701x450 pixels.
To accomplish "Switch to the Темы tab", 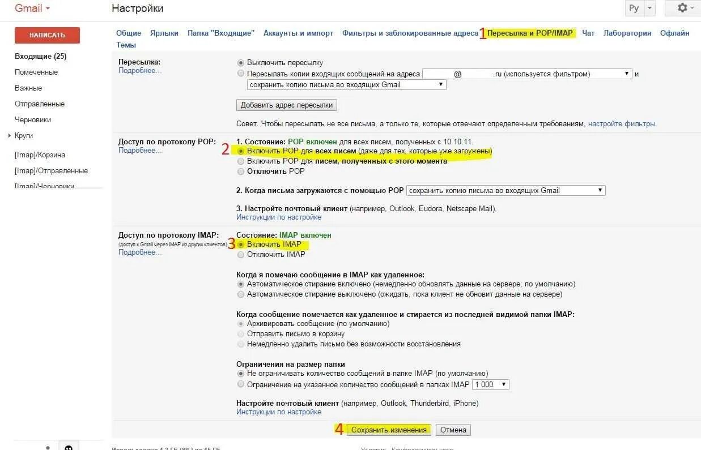I will point(126,45).
